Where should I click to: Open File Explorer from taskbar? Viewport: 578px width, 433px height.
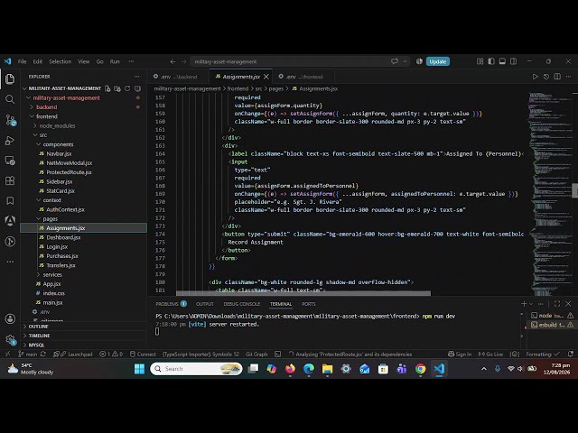(327, 369)
